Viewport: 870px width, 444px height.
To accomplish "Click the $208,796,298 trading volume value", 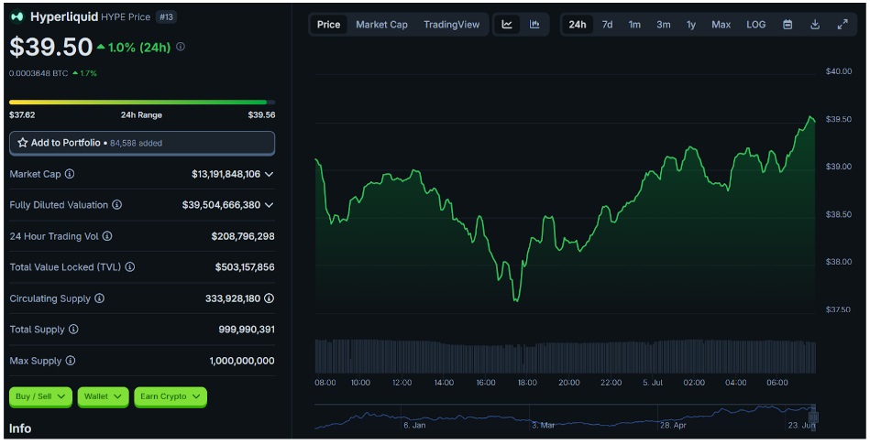I will click(243, 236).
